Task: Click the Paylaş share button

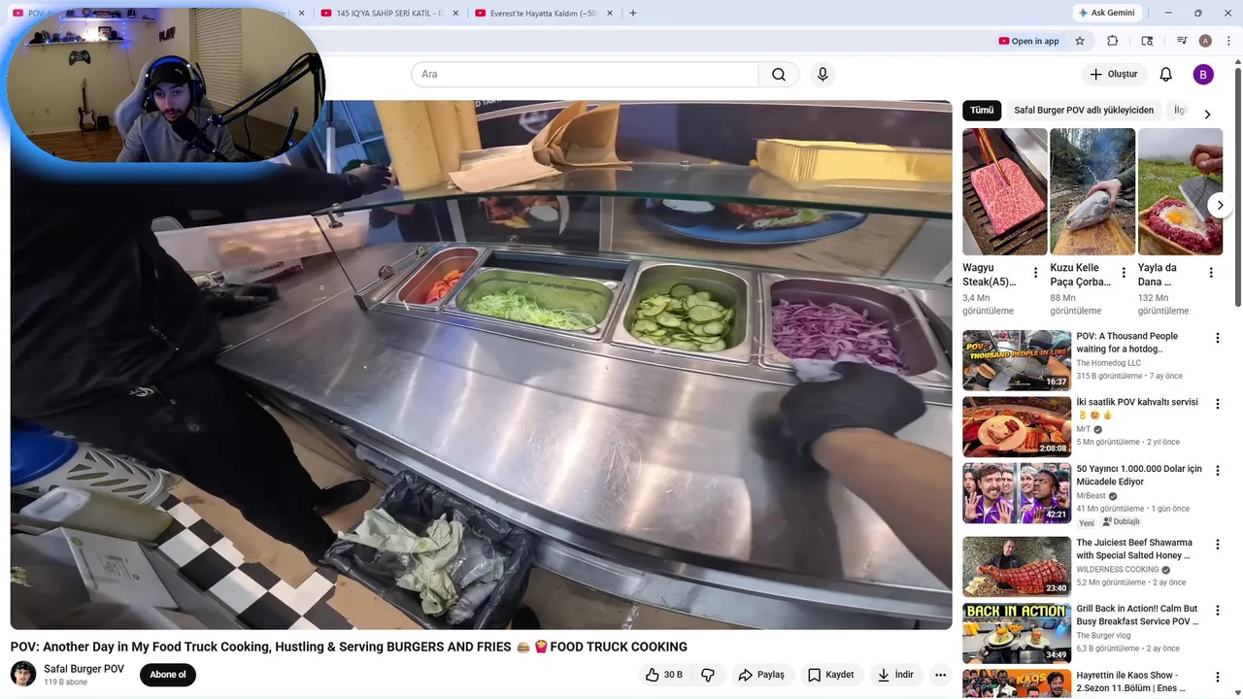Action: tap(761, 675)
